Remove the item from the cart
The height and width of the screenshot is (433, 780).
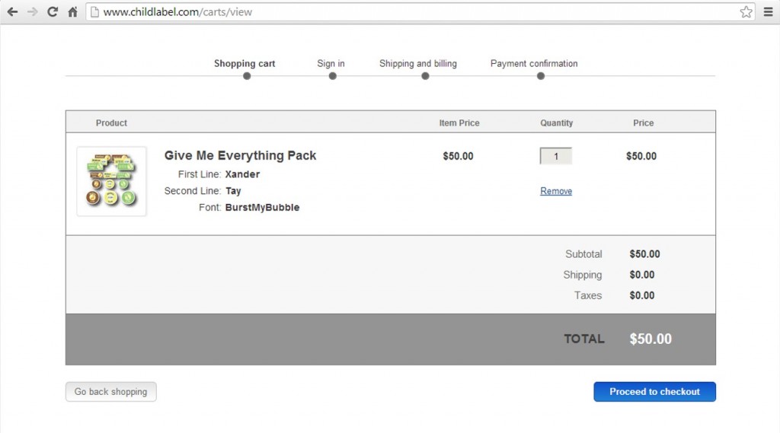tap(556, 191)
